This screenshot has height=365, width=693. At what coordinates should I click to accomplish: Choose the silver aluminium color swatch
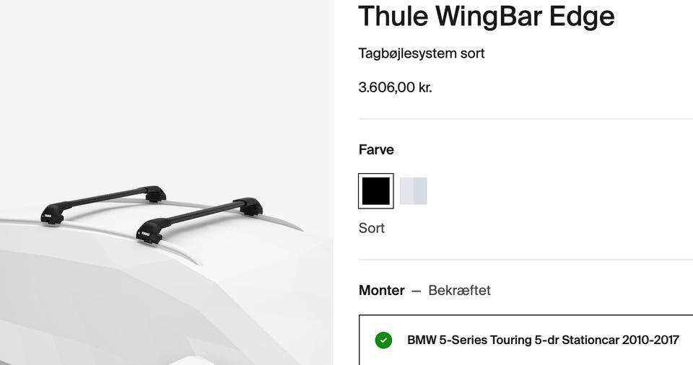[x=413, y=191]
